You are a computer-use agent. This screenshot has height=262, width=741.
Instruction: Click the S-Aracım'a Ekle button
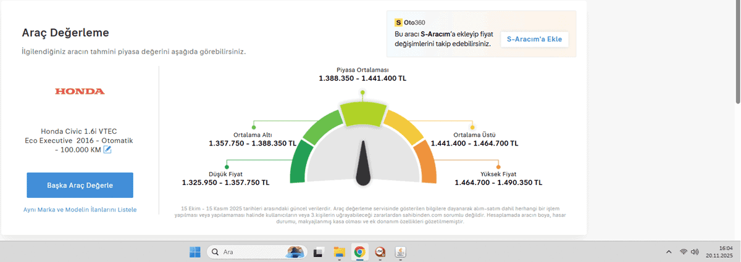pos(534,39)
